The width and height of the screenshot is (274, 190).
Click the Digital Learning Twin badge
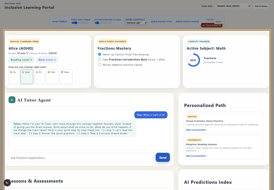(x=24, y=41)
